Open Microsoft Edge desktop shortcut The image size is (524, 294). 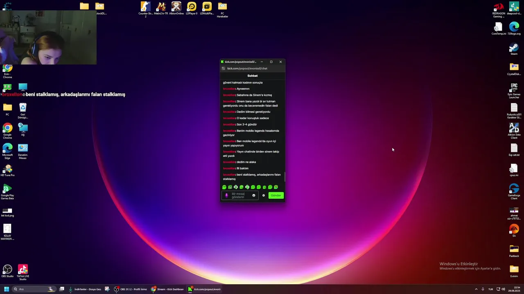click(7, 151)
